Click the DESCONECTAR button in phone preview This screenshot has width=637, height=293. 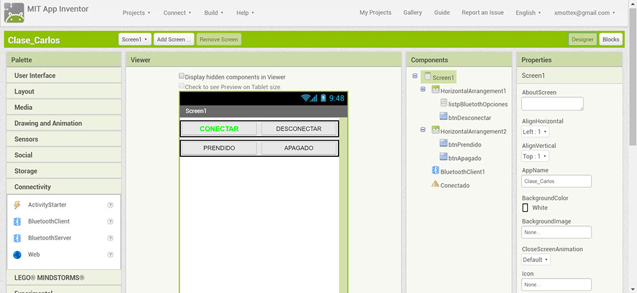click(x=298, y=129)
